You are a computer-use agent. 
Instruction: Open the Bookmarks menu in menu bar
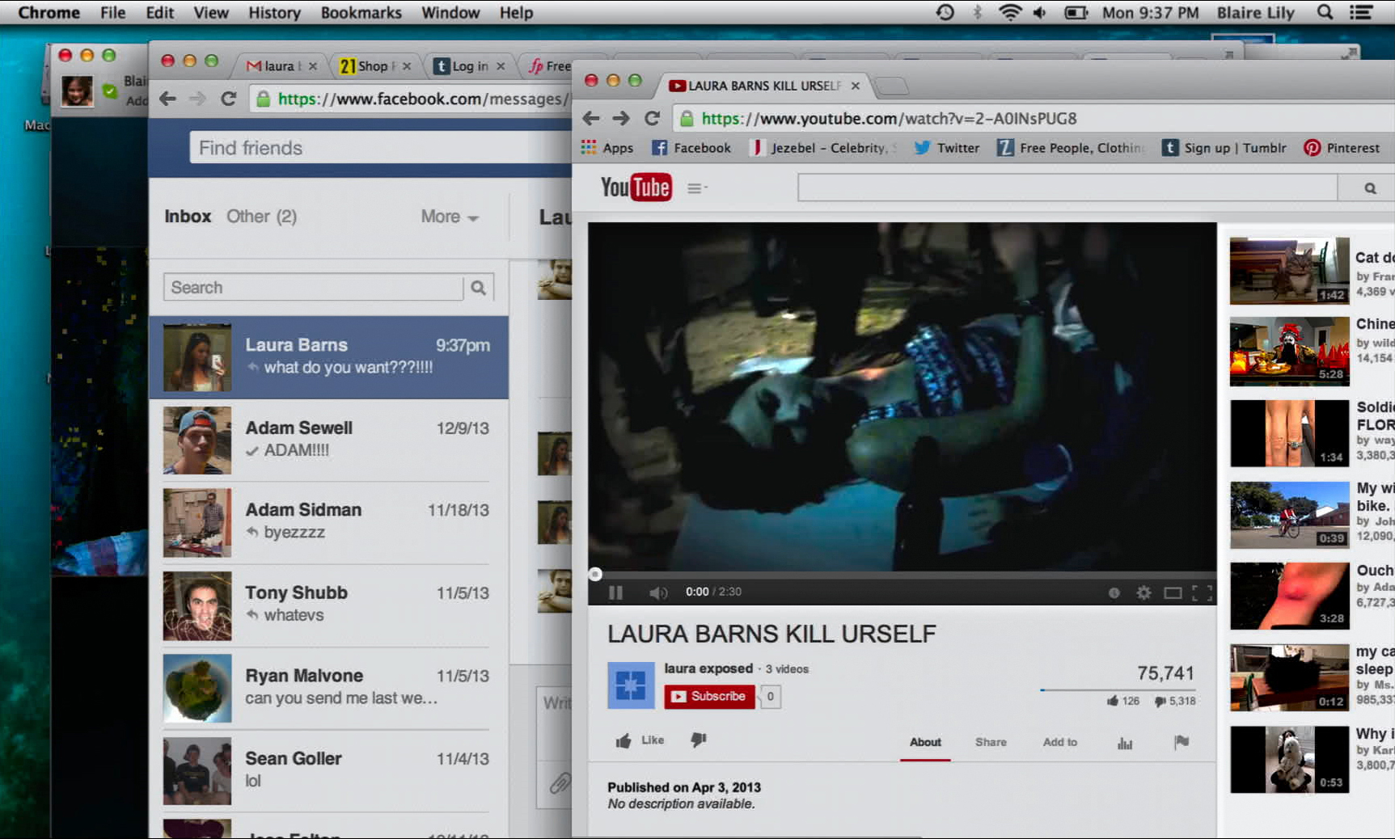pyautogui.click(x=361, y=13)
